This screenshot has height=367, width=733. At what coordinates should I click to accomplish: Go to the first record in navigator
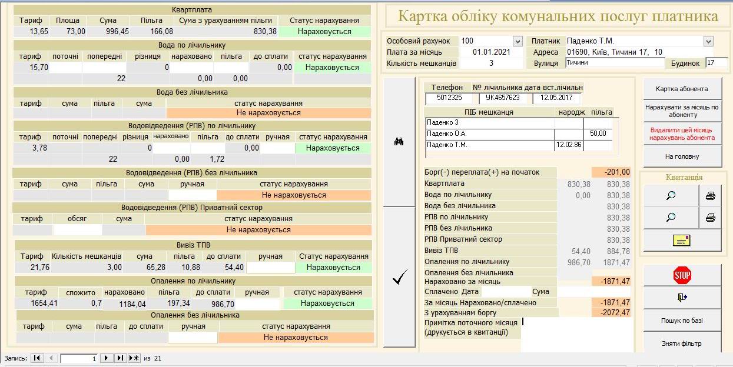click(x=37, y=358)
